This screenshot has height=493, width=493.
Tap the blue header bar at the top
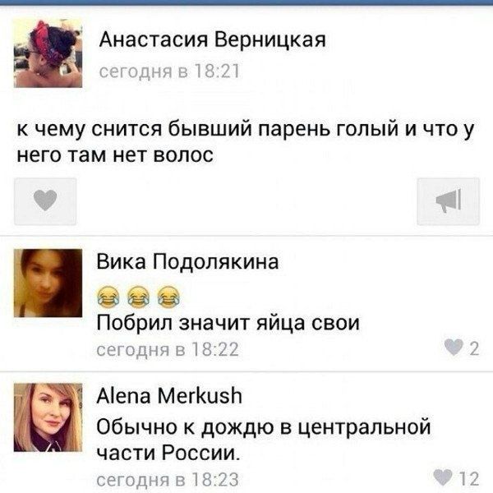[246, 2]
